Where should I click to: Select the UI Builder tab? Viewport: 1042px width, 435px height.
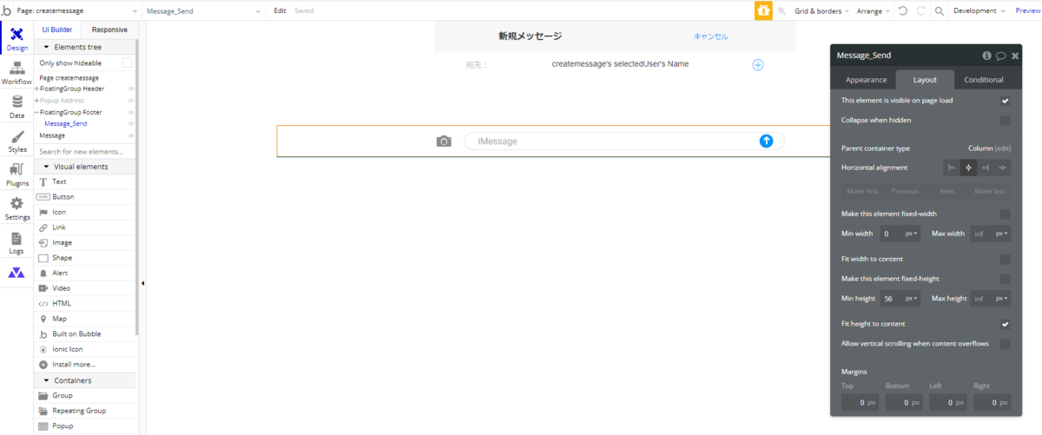57,30
